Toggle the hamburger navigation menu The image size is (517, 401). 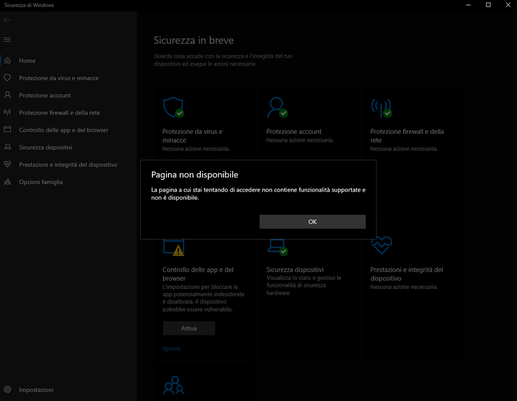[x=7, y=40]
